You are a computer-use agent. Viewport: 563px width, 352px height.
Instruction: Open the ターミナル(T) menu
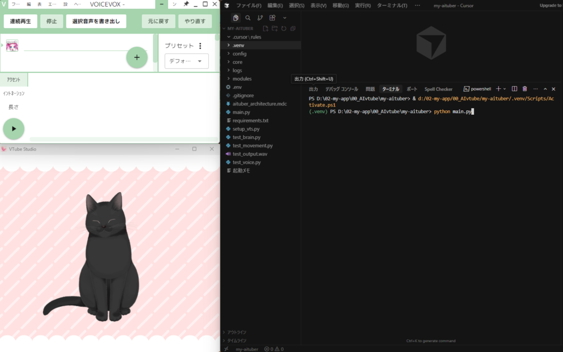[x=392, y=5]
